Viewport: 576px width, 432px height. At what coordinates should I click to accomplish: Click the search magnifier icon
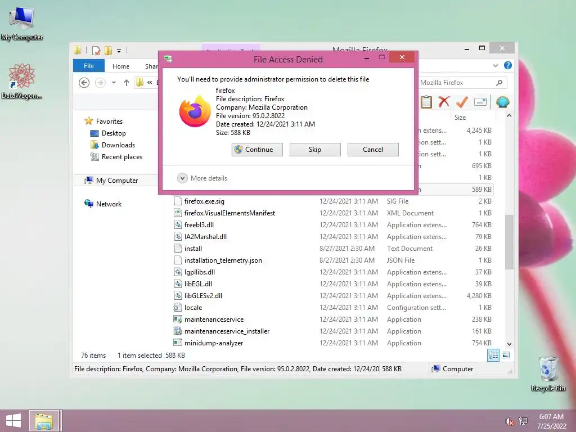tap(499, 83)
